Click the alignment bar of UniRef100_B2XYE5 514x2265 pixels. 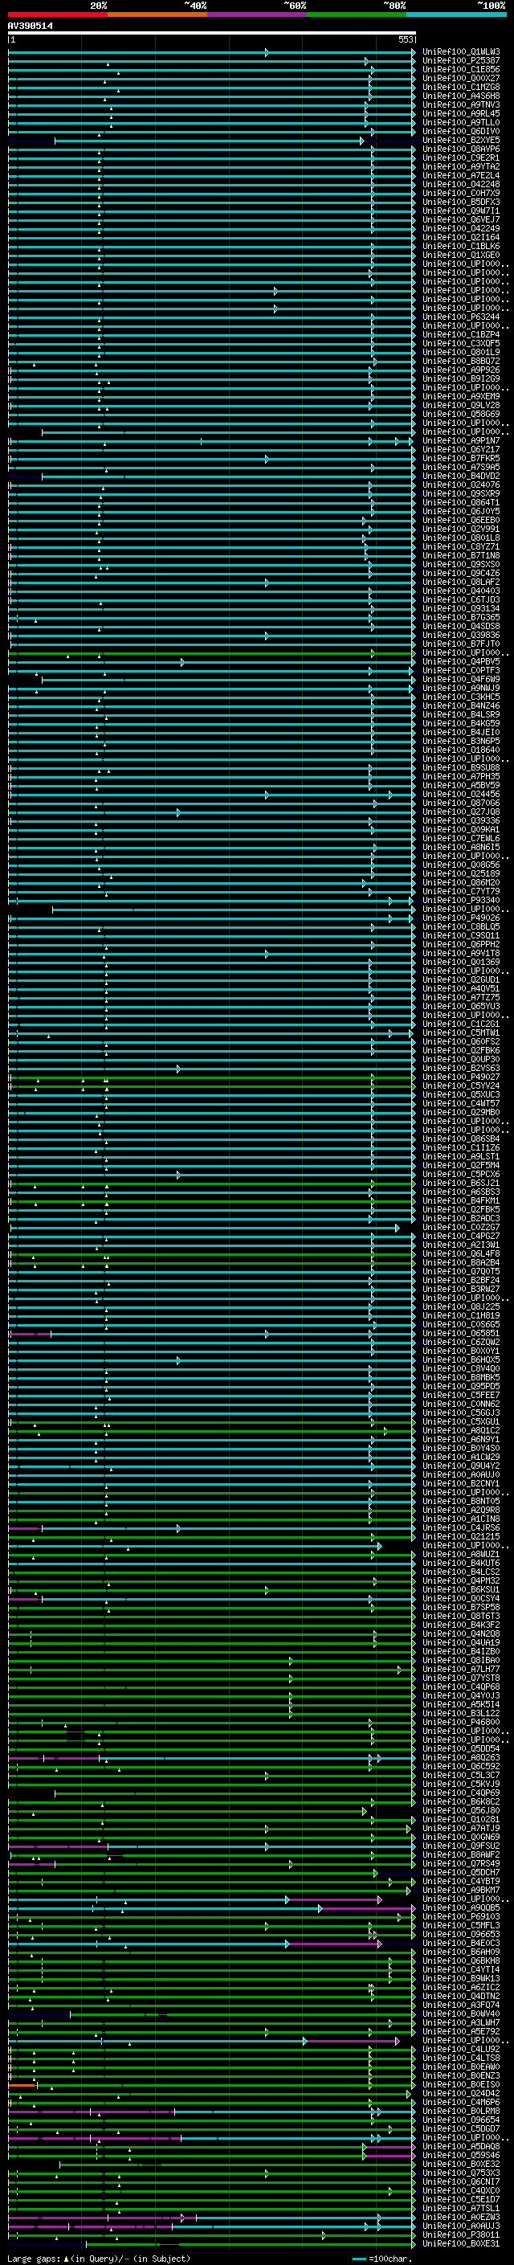click(209, 141)
